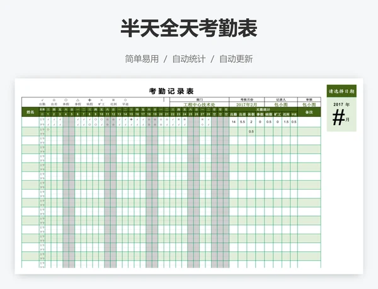Click the day 1 date column header
This screenshot has width=378, height=289.
(x=48, y=114)
